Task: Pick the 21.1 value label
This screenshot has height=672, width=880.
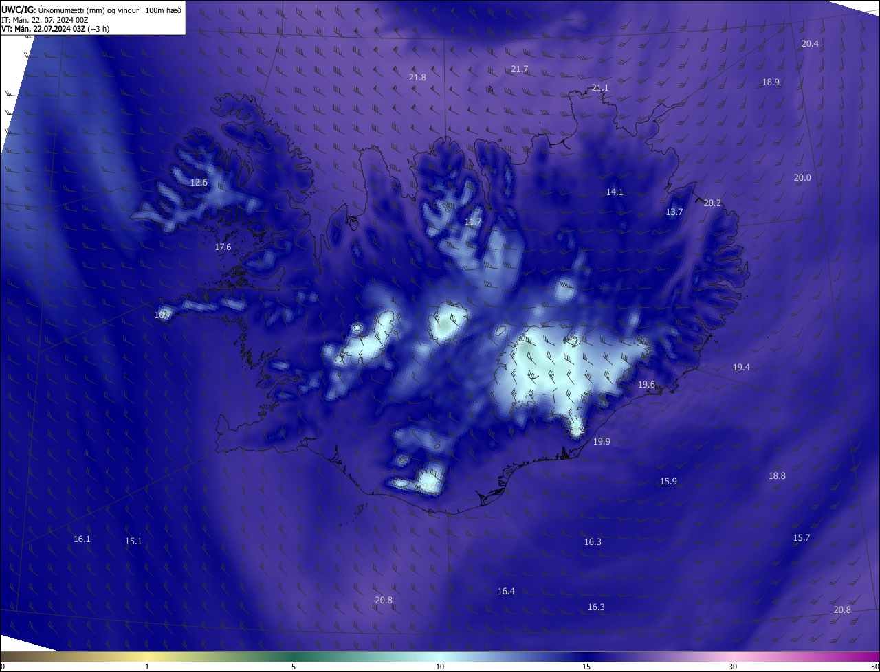Action: coord(600,87)
